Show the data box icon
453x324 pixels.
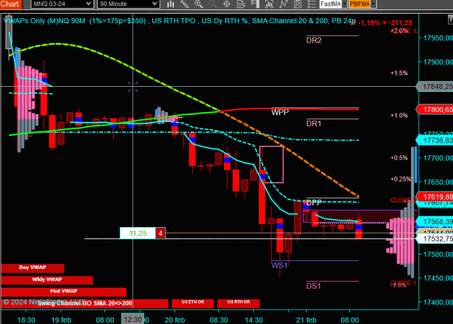coord(241,4)
